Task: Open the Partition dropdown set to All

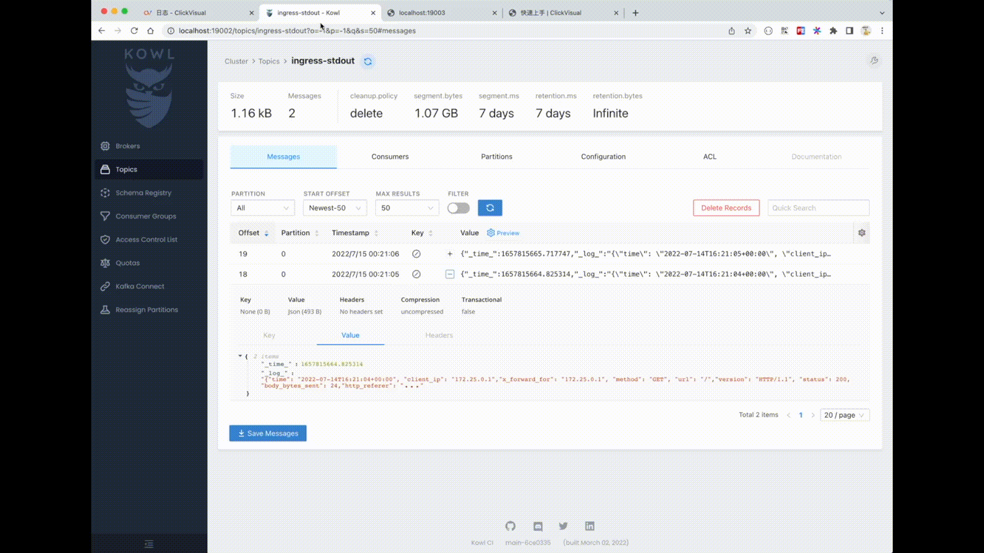Action: [x=262, y=208]
